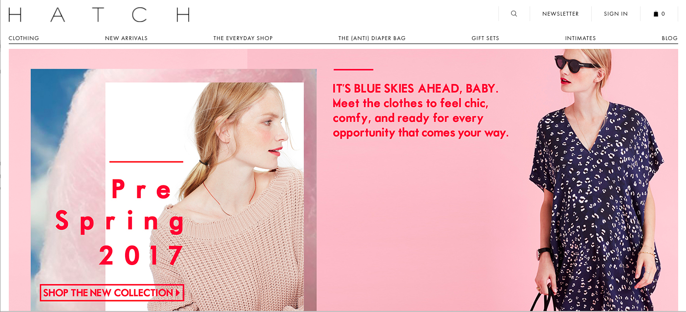Open The Everyday Shop menu

point(243,38)
